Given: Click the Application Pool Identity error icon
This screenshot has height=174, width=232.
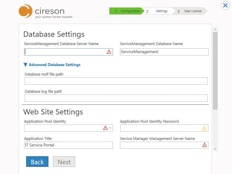Looking at the screenshot, I should (x=105, y=128).
